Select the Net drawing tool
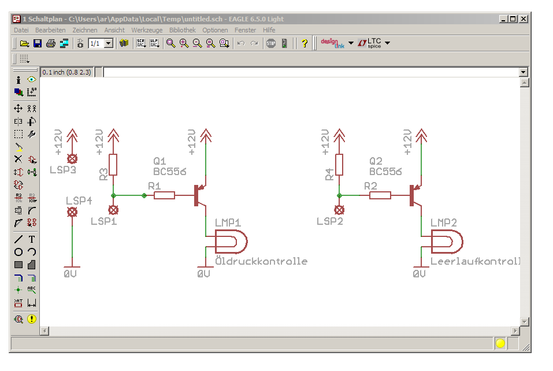 coord(32,278)
